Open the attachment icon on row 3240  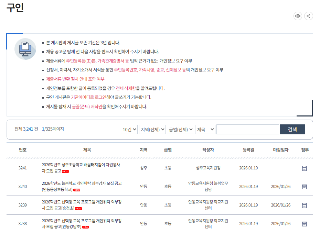[304, 186]
